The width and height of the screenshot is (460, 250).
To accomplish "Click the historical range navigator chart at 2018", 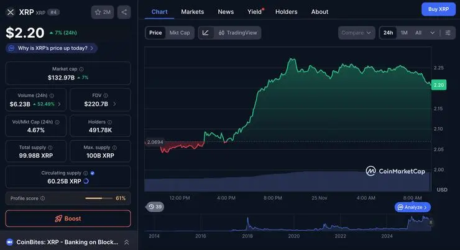I will [x=247, y=224].
